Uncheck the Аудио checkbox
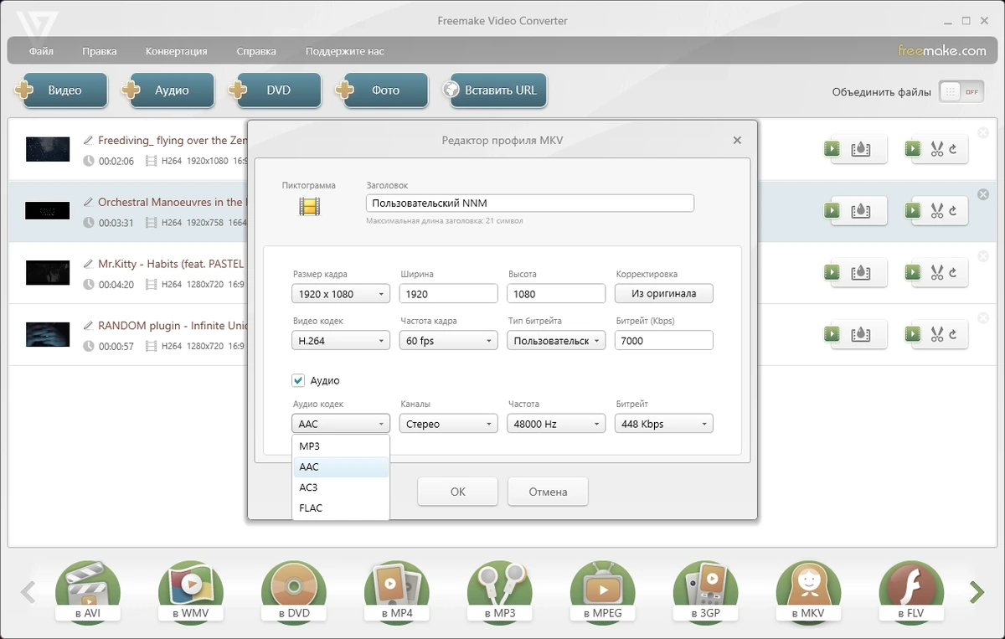The width and height of the screenshot is (1005, 639). click(x=298, y=380)
